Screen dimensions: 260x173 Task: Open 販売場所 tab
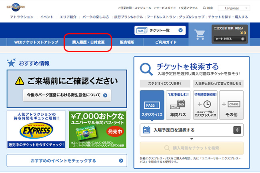click(x=127, y=42)
